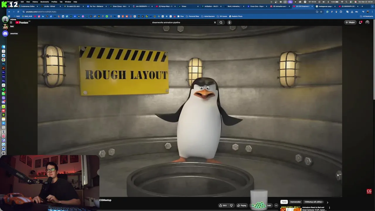Open the Chrome History menu
The width and height of the screenshot is (375, 211).
click(x=35, y=2)
